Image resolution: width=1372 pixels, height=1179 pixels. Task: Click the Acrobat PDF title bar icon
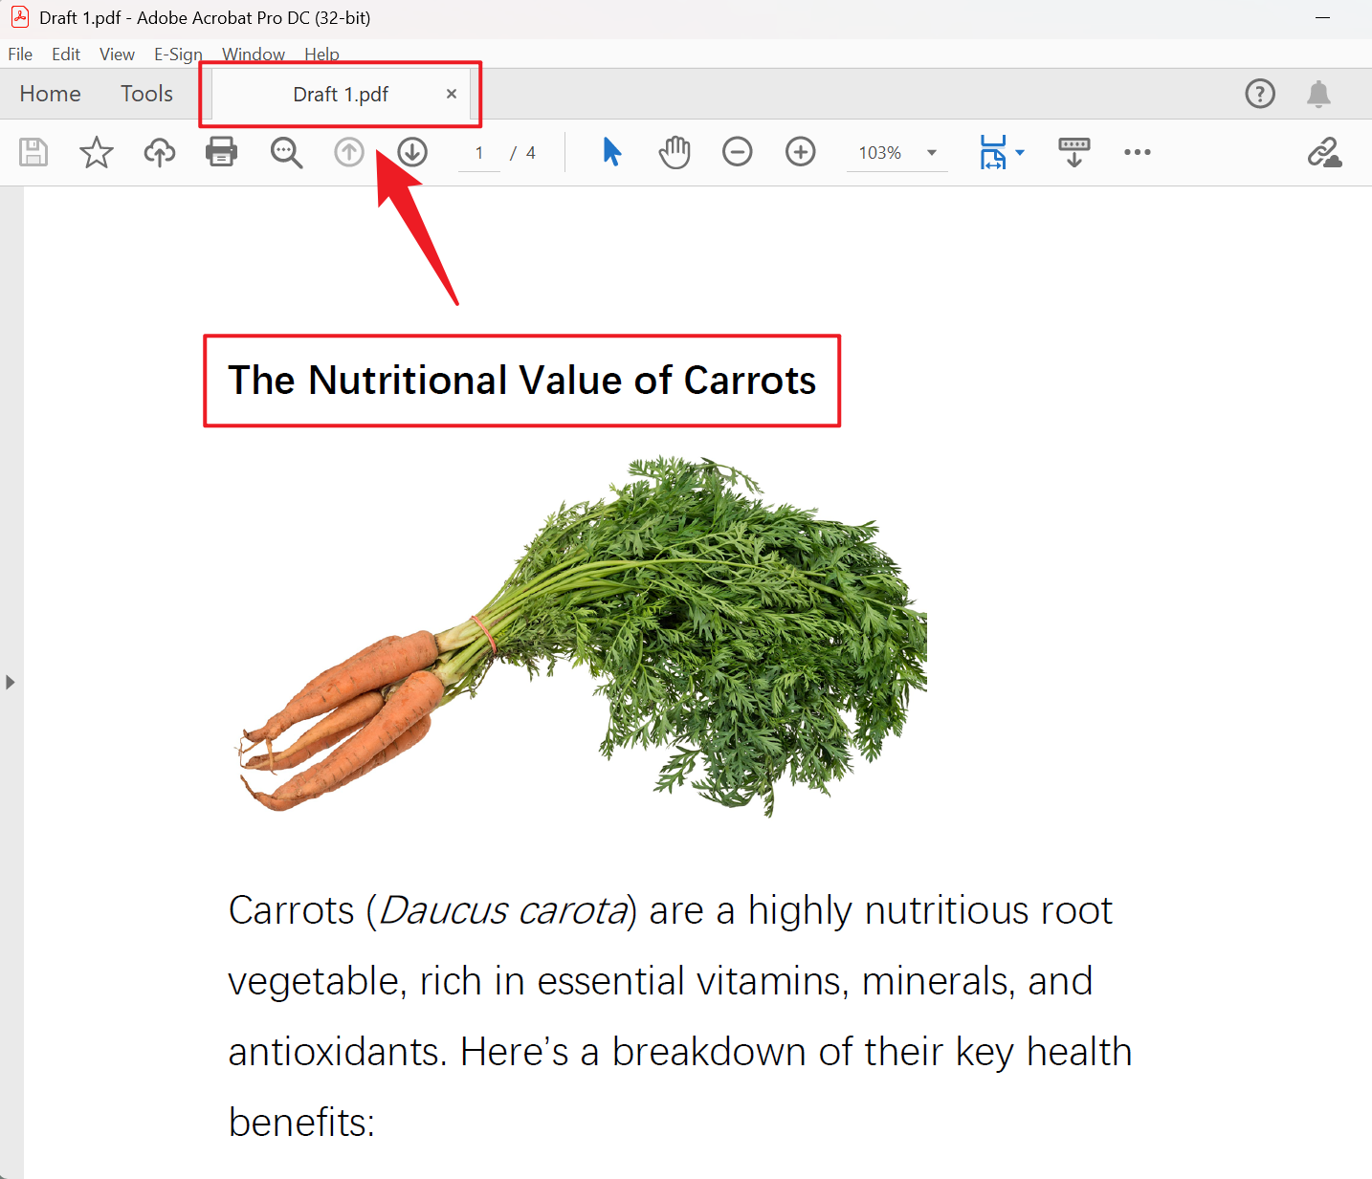19,17
